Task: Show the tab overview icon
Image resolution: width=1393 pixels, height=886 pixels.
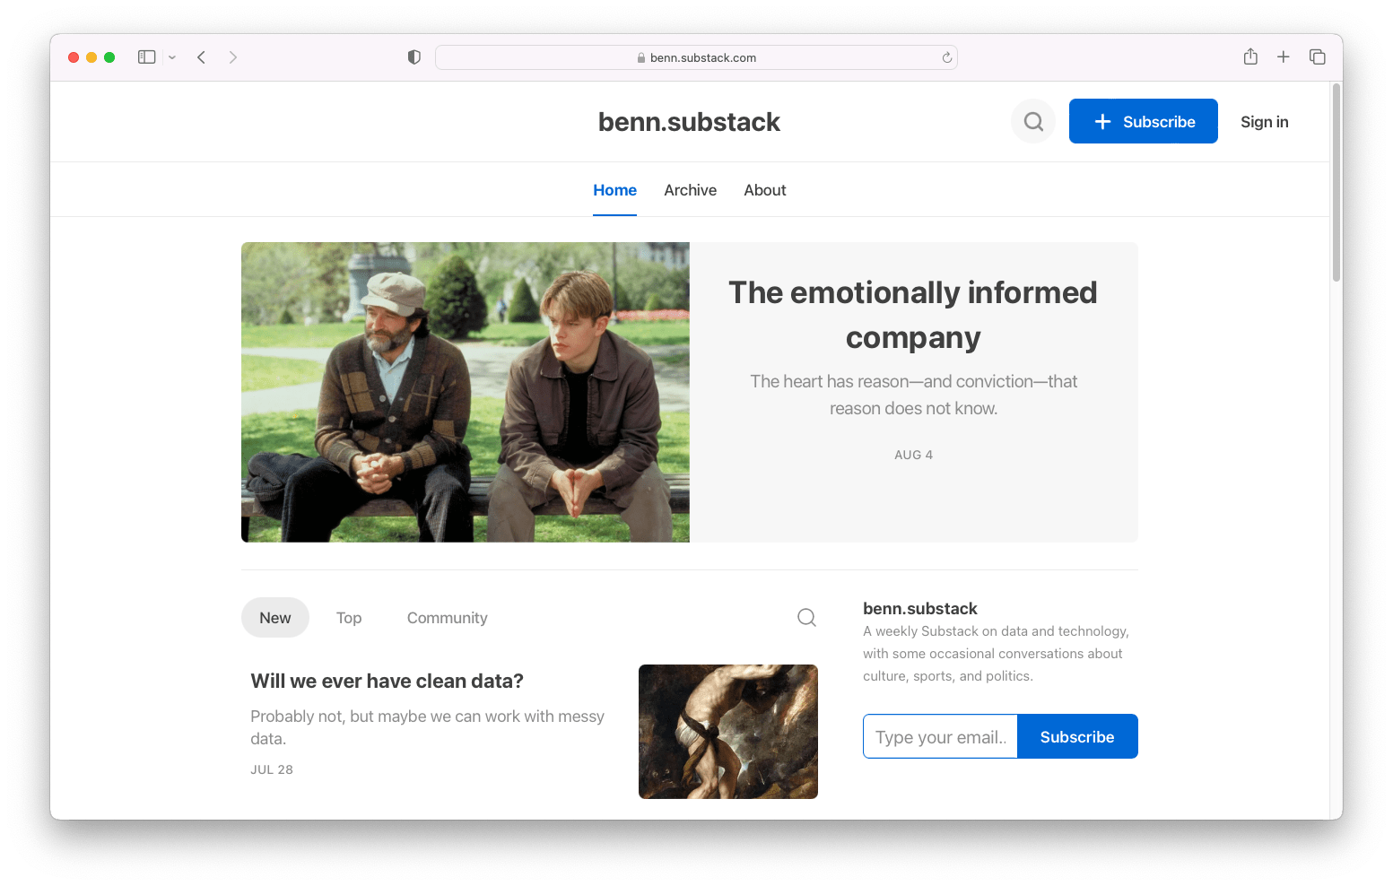Action: [x=1317, y=57]
